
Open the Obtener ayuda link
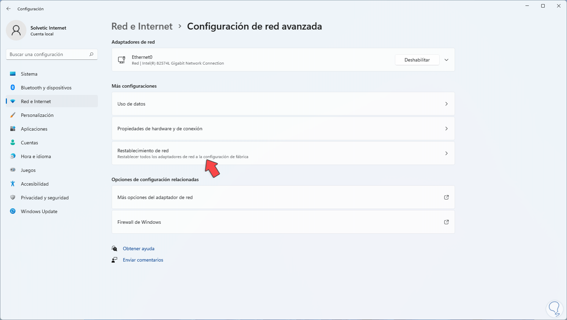click(x=139, y=249)
